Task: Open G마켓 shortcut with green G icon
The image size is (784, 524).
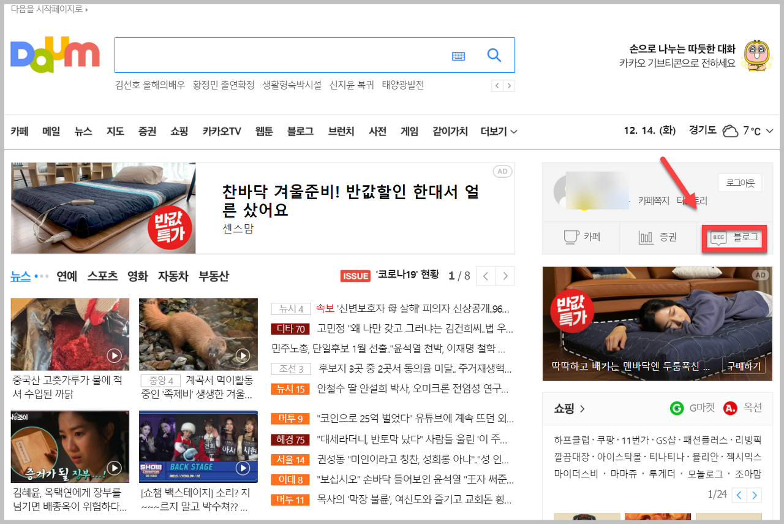Action: (692, 408)
